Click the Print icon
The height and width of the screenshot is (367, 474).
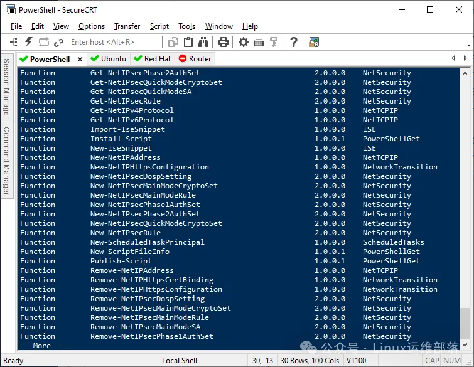coord(223,42)
